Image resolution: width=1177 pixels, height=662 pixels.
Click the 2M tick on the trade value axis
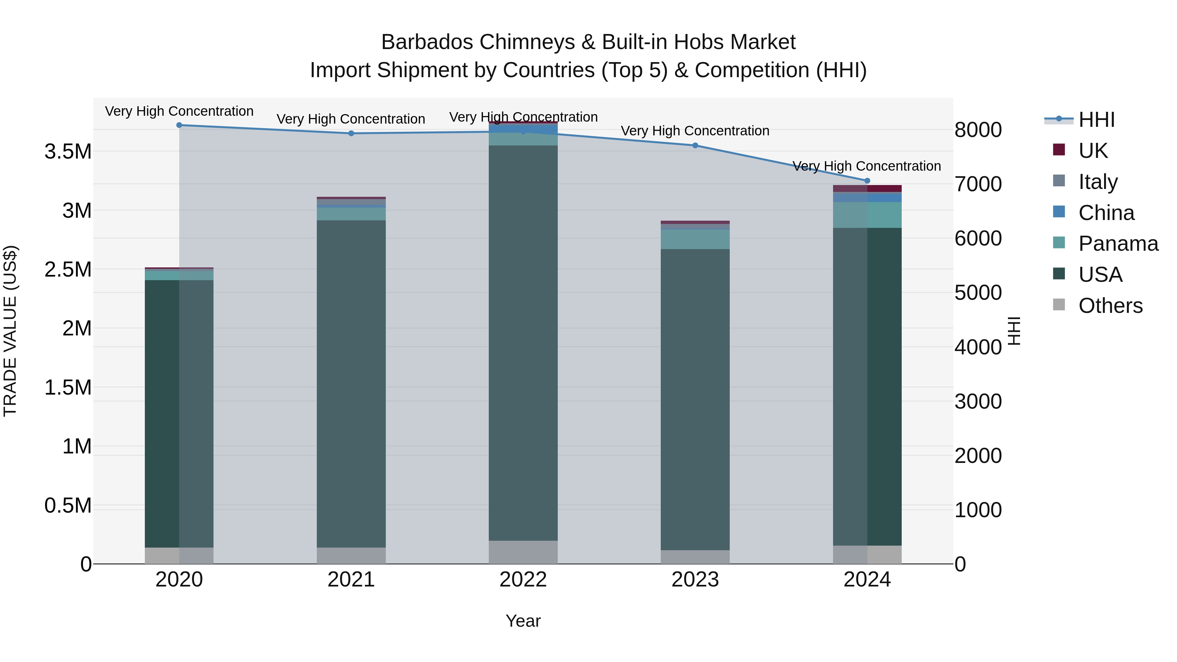77,329
